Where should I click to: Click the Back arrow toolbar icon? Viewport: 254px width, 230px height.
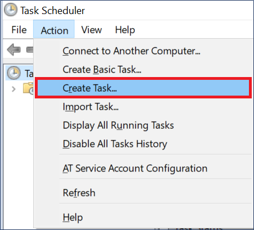13,49
